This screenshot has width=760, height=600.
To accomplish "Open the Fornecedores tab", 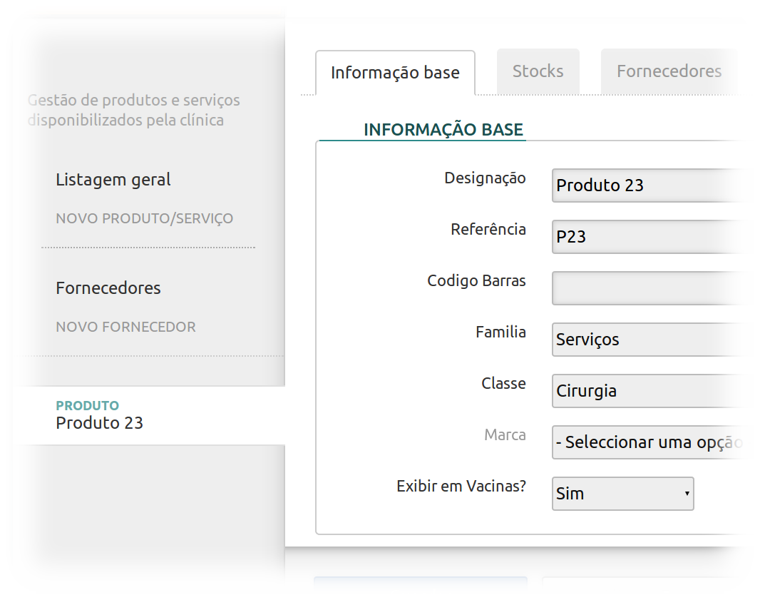I will 668,71.
